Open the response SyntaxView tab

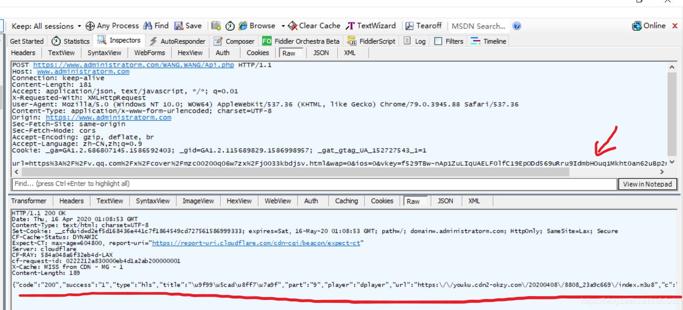153,201
